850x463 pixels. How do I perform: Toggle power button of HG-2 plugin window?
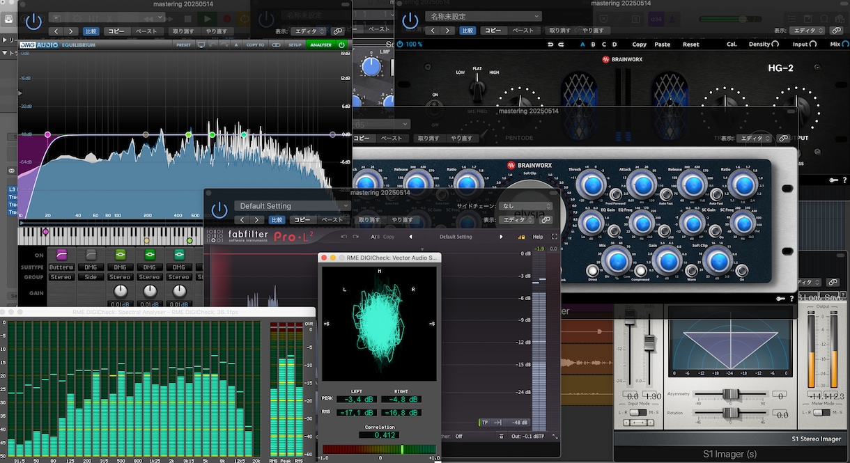[x=410, y=20]
